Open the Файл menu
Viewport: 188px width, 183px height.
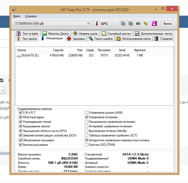pyautogui.click(x=17, y=16)
